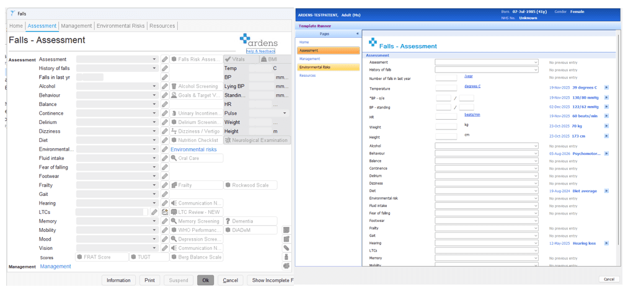This screenshot has height=292, width=628.
Task: Open the Rockwood Scale button
Action: coord(250,185)
